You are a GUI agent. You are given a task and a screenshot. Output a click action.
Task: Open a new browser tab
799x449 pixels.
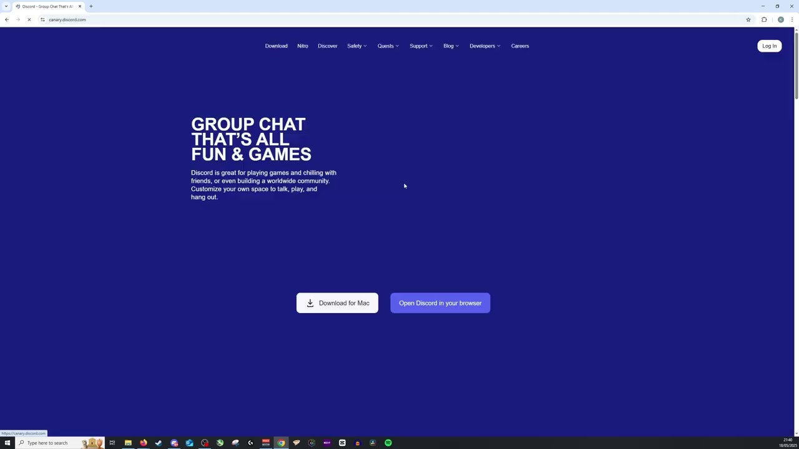click(x=91, y=6)
